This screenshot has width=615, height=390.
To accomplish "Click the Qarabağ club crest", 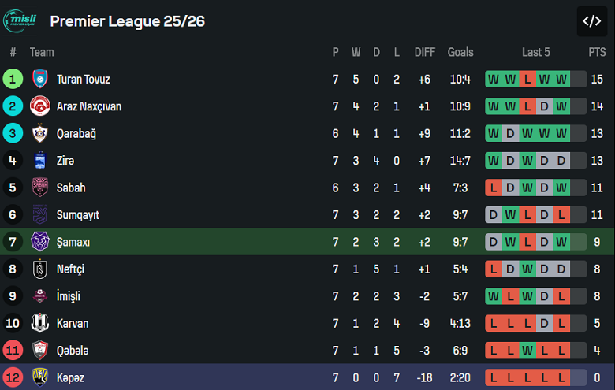I will [40, 133].
